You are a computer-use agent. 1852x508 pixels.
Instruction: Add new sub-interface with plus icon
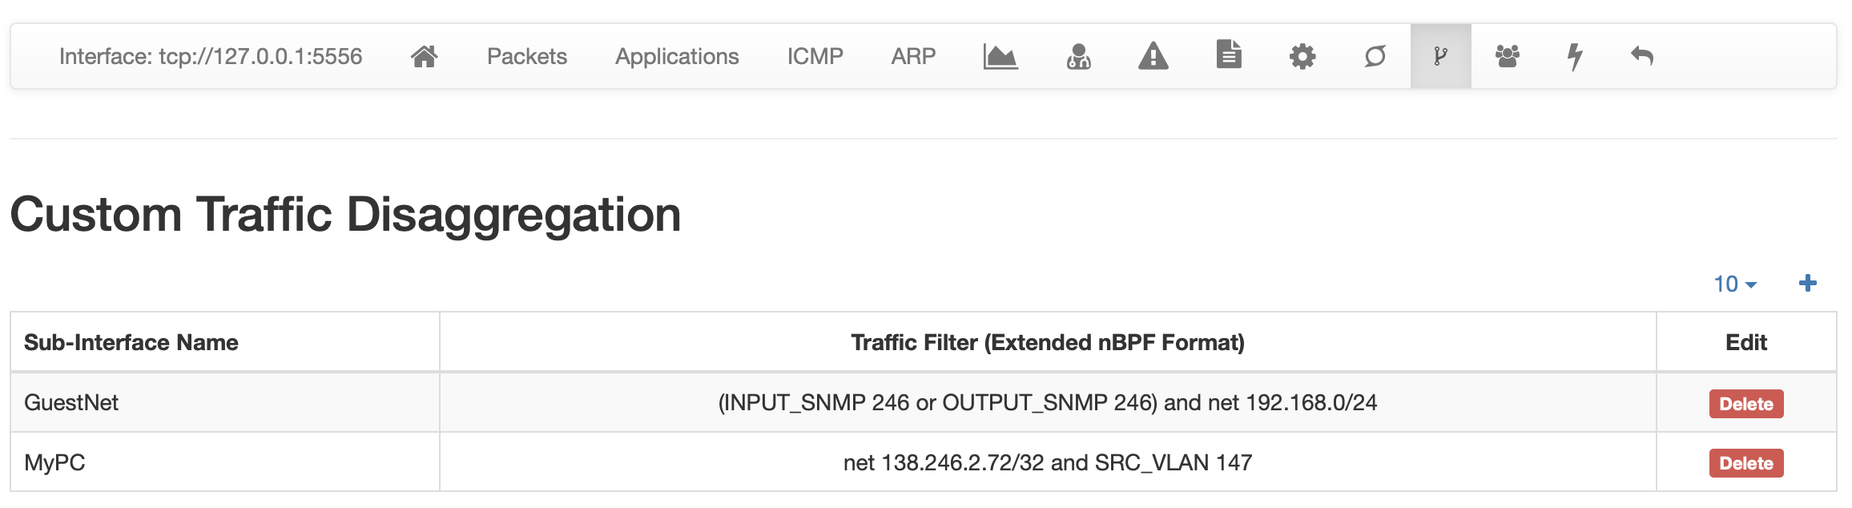pyautogui.click(x=1807, y=283)
